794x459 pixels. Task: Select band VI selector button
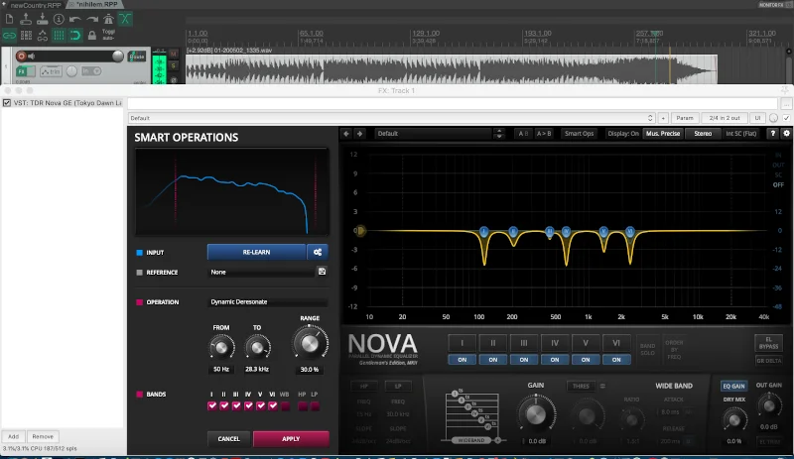pos(616,343)
